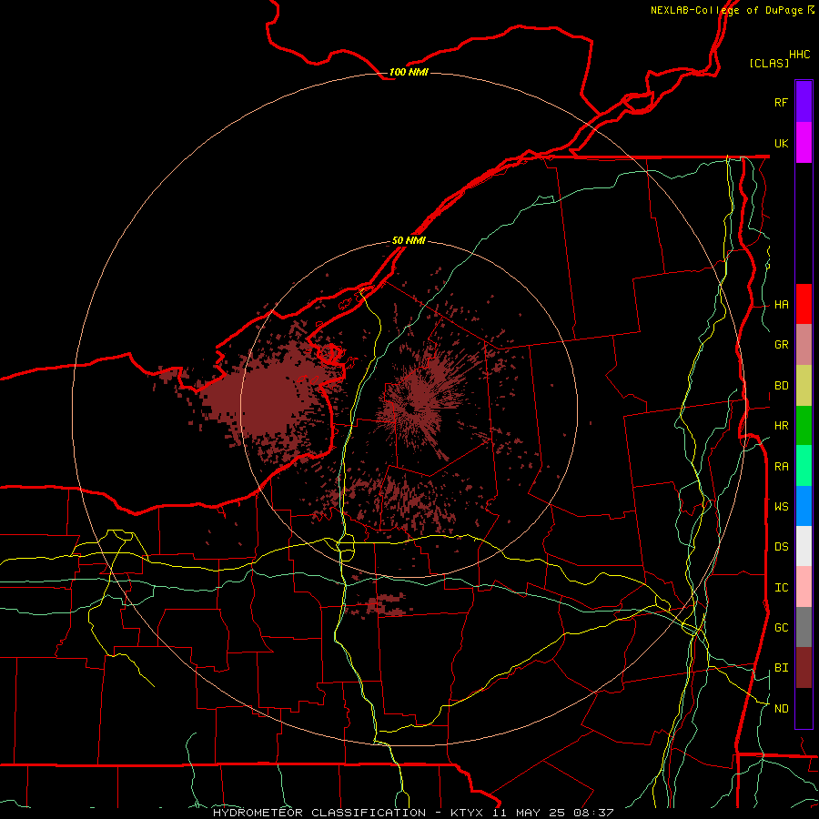This screenshot has width=819, height=819.
Task: Click the ND black legend block
Action: (804, 708)
